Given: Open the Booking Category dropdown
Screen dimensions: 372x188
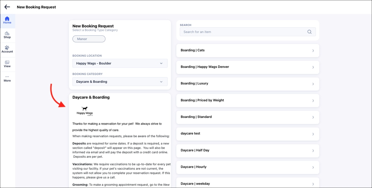Looking at the screenshot, I should tap(120, 82).
